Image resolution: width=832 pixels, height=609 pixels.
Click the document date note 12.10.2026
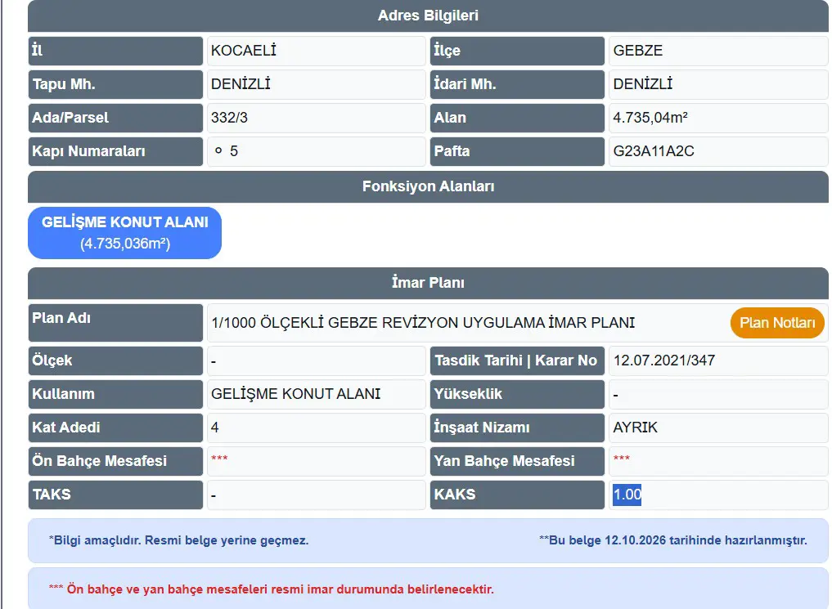[672, 540]
